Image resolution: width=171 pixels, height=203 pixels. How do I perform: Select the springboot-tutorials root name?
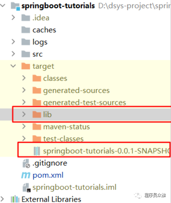point(58,6)
